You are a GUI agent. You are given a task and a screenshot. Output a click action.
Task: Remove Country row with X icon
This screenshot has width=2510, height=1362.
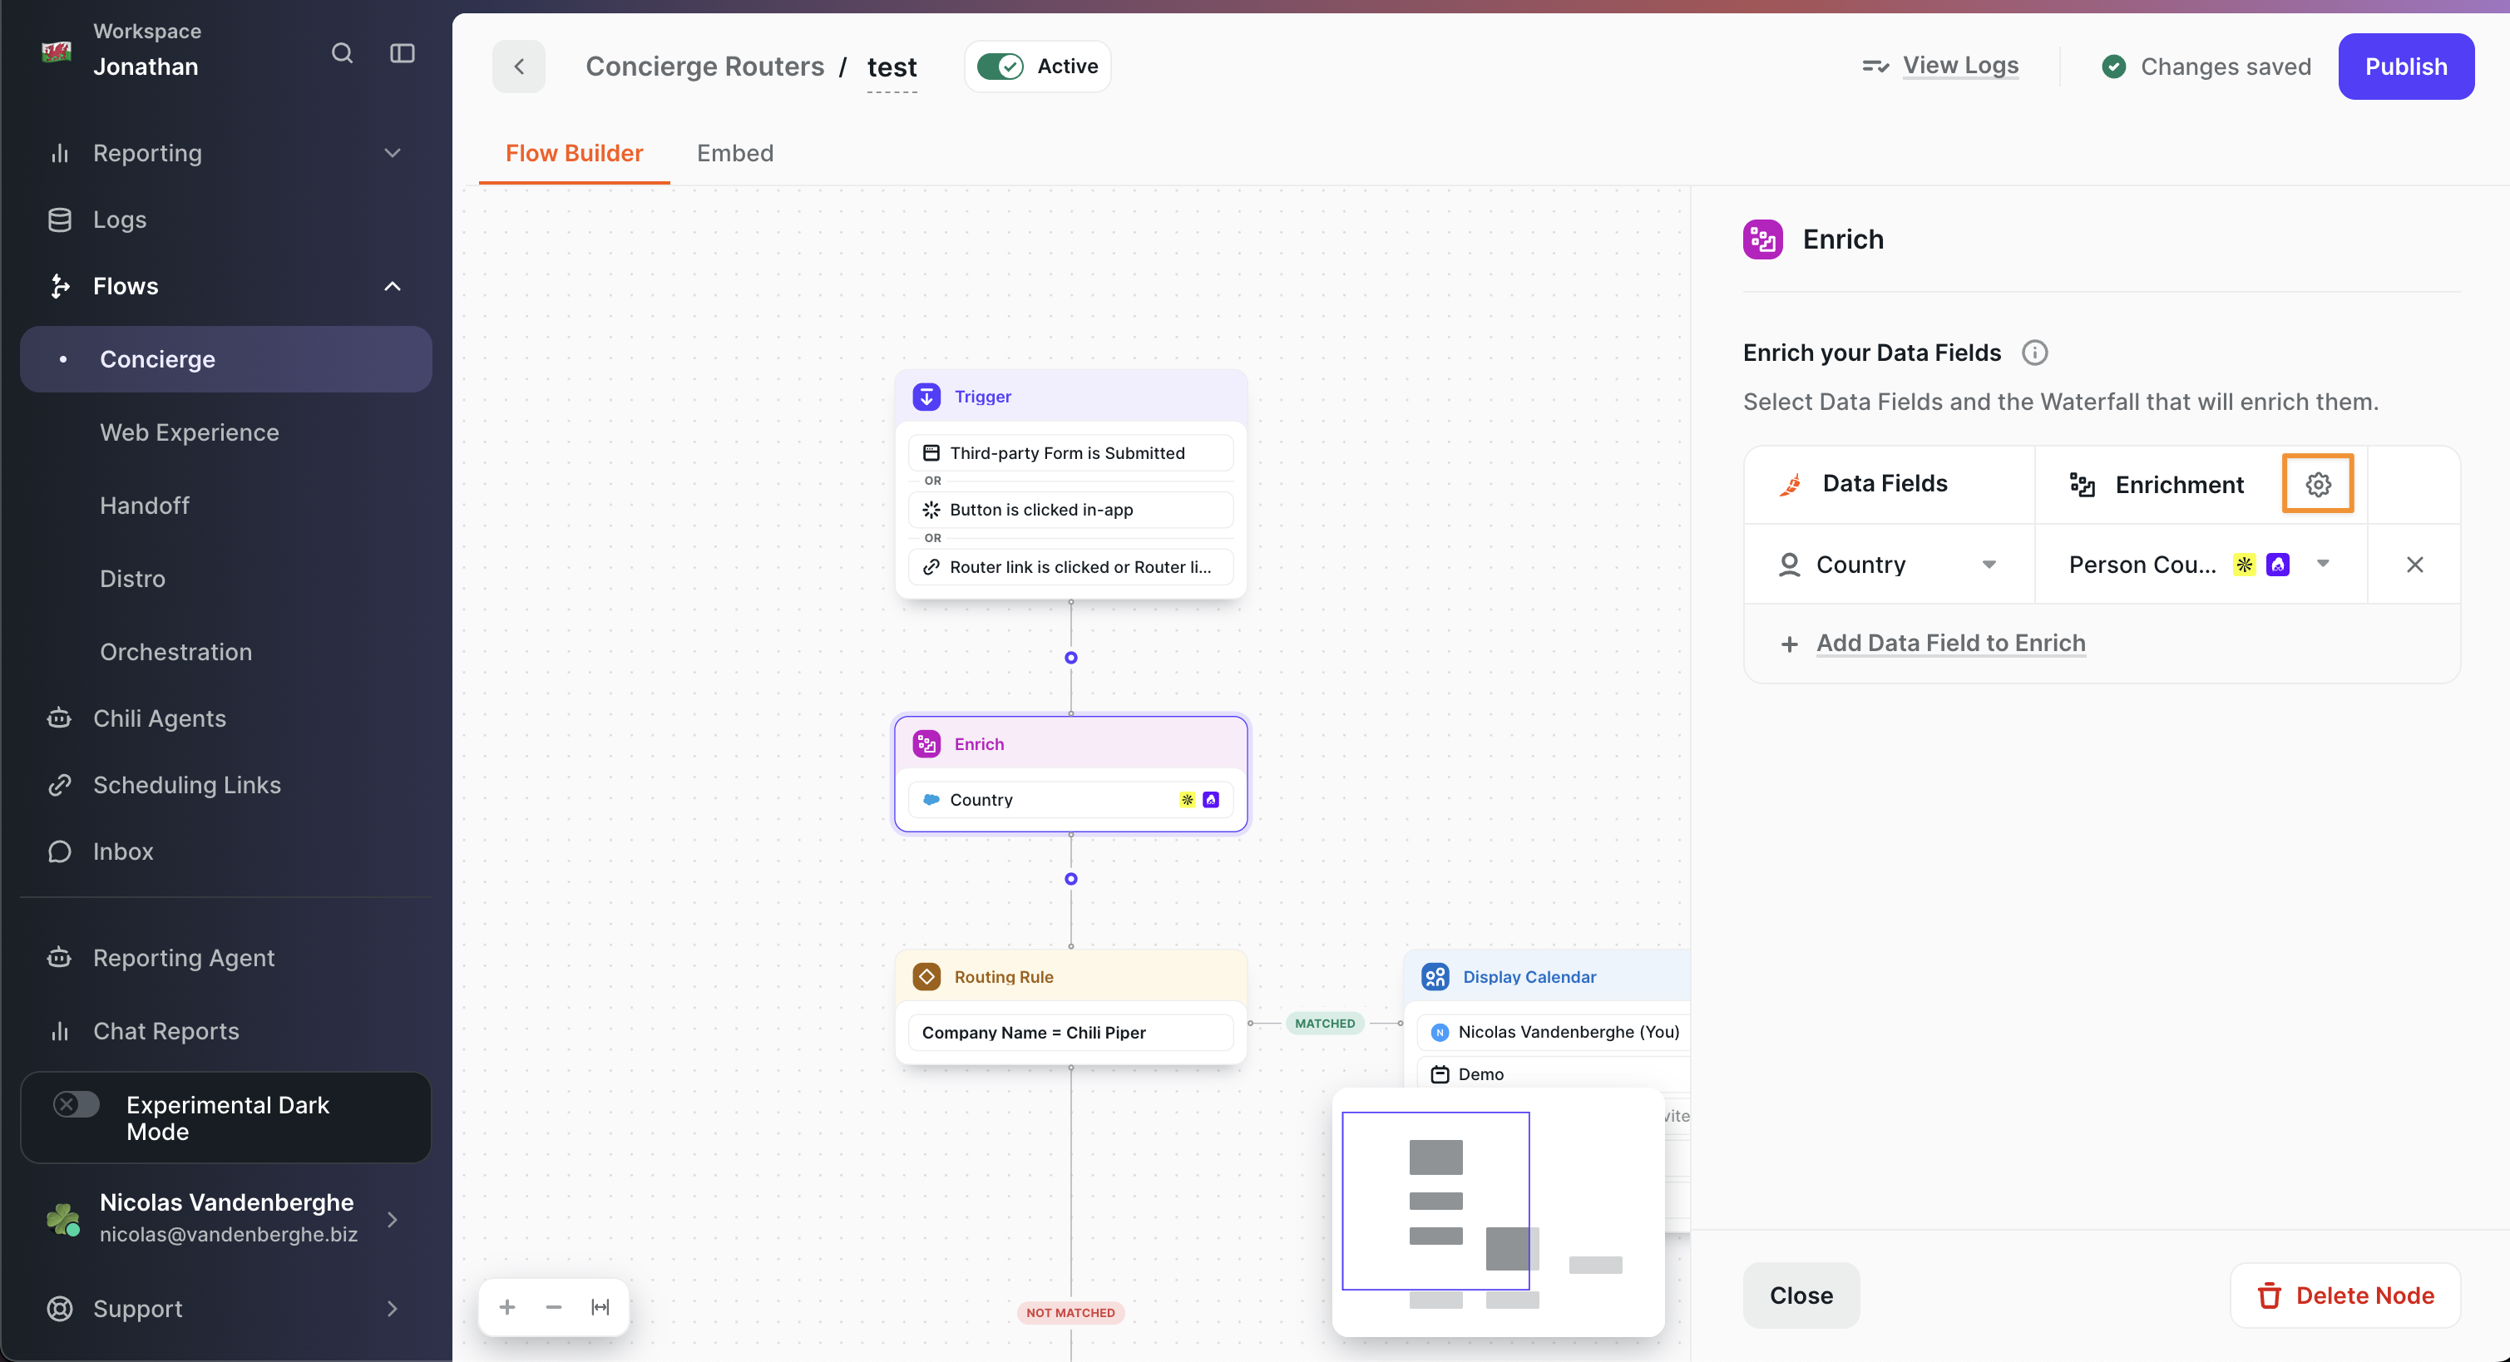pos(2414,565)
